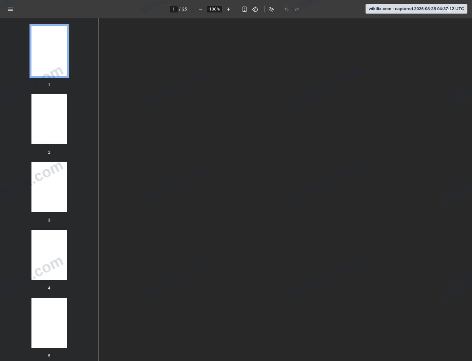
Task: Enable the draw annotation tool
Action: [x=271, y=9]
